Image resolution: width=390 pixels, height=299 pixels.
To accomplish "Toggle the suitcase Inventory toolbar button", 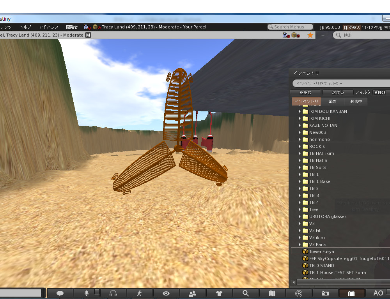I will coord(352,293).
